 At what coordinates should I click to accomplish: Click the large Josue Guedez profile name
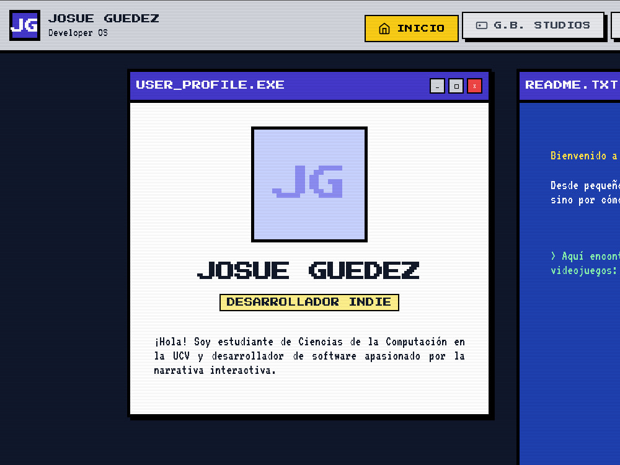coord(308,270)
